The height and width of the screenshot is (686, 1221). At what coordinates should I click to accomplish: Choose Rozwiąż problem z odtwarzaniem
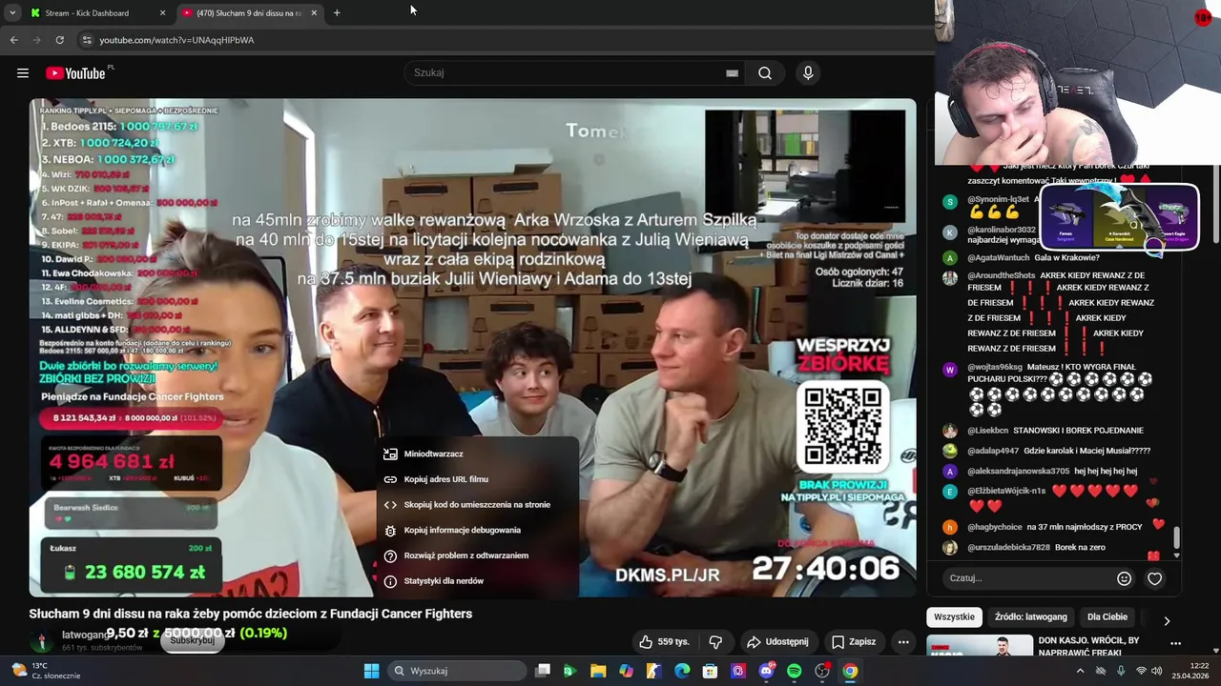477,555
